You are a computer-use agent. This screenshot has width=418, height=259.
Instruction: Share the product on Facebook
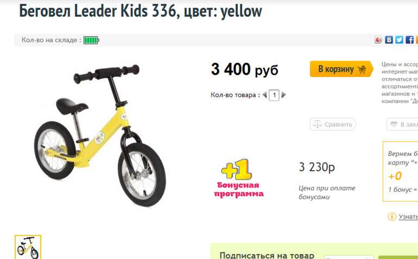(410, 40)
